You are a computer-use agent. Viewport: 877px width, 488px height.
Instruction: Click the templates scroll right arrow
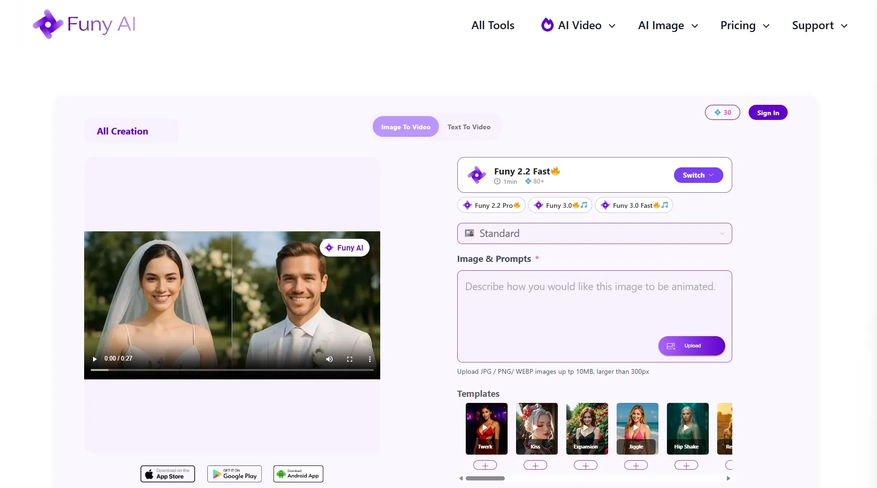(728, 479)
